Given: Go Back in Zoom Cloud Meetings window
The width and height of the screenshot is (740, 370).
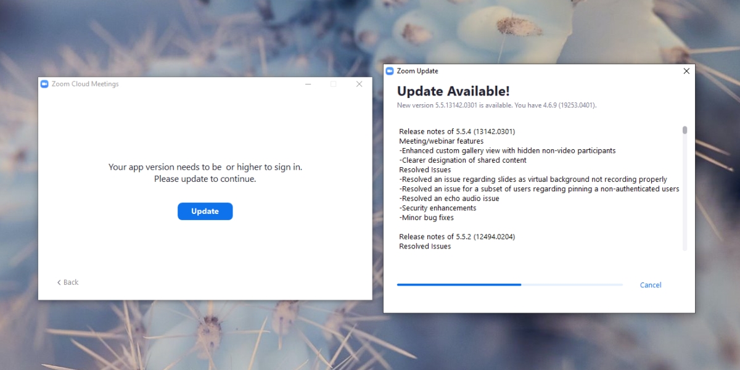Looking at the screenshot, I should point(68,282).
